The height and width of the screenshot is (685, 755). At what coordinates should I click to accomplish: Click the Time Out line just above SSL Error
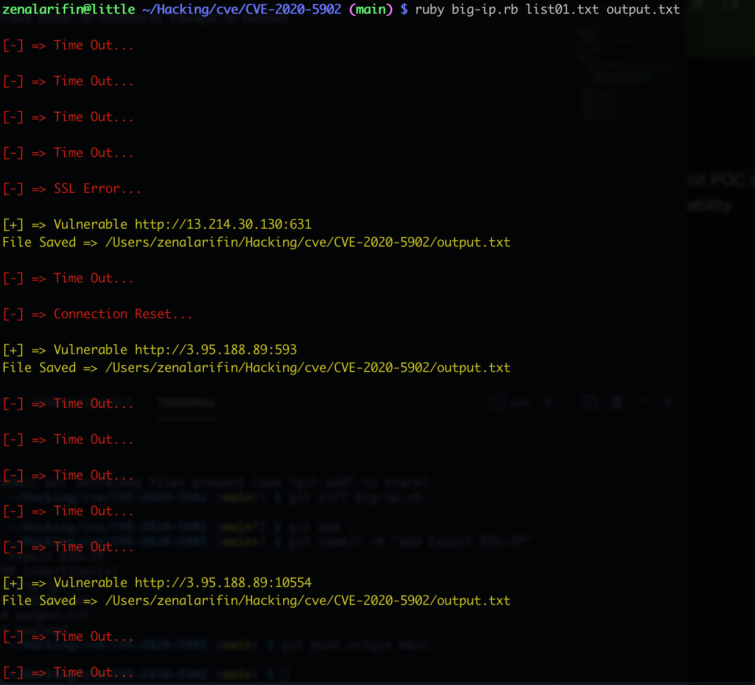[68, 153]
